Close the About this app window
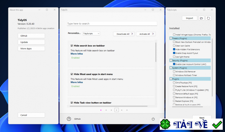 coord(55,10)
